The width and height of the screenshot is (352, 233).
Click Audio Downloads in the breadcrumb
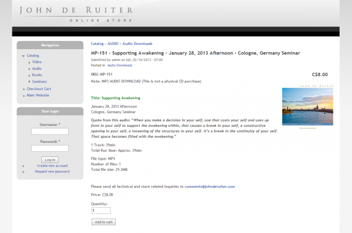click(137, 43)
